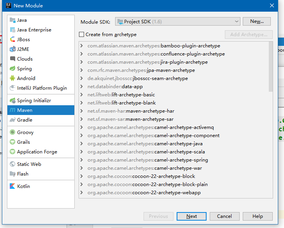Click archetype list vertical scrollbar
The width and height of the screenshot is (284, 228).
[x=271, y=66]
